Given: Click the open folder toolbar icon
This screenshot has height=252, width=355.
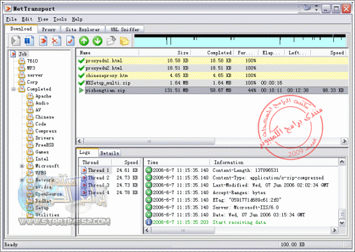Looking at the screenshot, I should [x=125, y=41].
